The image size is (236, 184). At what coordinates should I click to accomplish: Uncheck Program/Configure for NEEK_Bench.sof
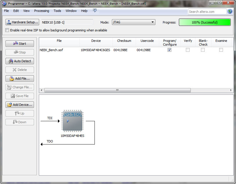point(169,50)
